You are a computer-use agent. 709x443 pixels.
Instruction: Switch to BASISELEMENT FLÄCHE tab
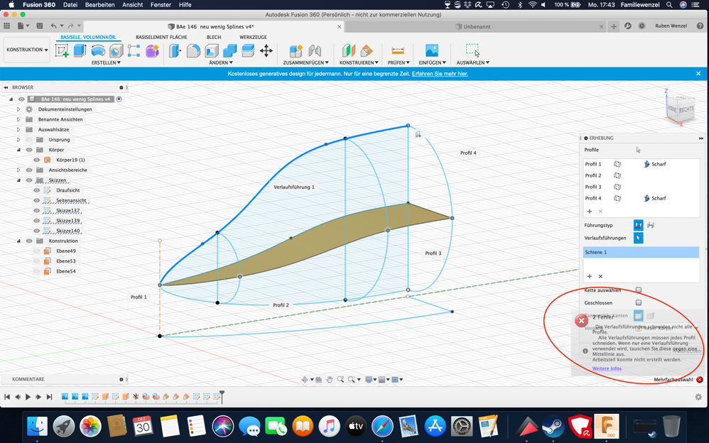coord(161,37)
